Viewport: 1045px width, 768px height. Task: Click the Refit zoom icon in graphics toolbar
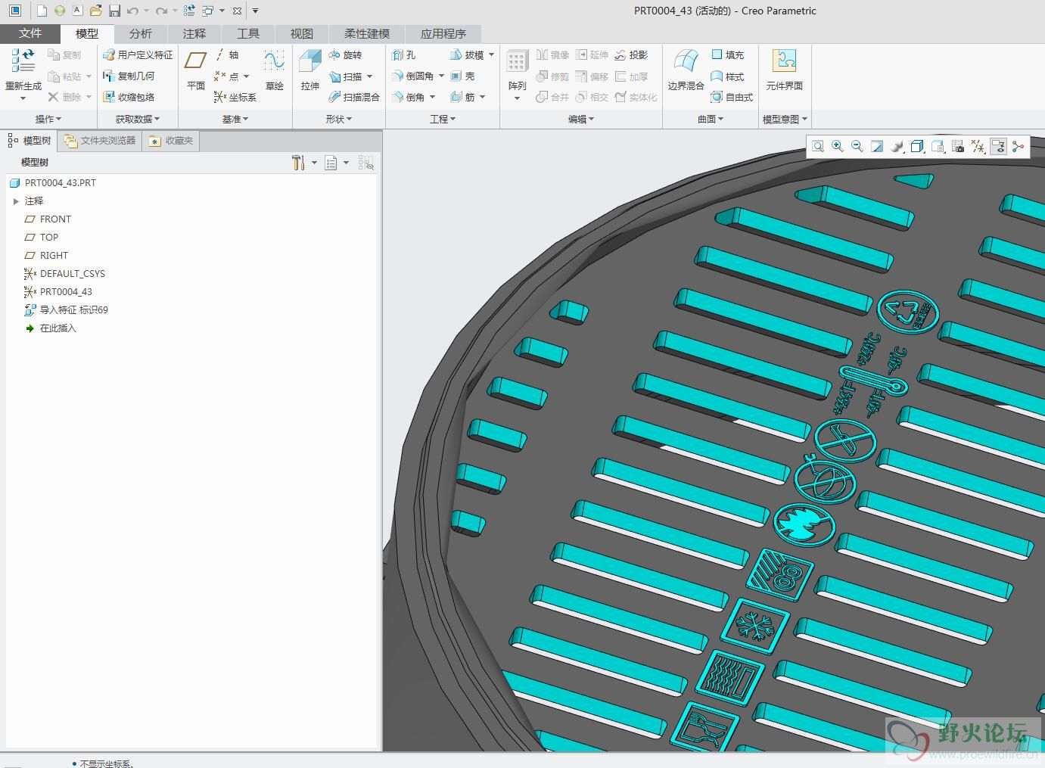[818, 146]
